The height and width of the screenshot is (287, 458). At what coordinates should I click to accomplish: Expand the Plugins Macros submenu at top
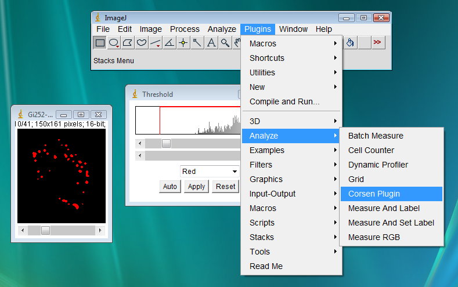click(291, 43)
